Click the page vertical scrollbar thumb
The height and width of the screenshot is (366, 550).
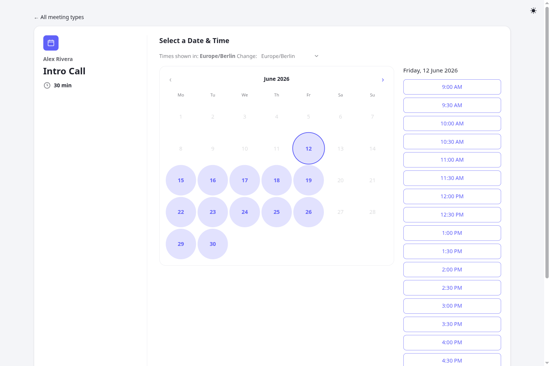click(x=547, y=143)
